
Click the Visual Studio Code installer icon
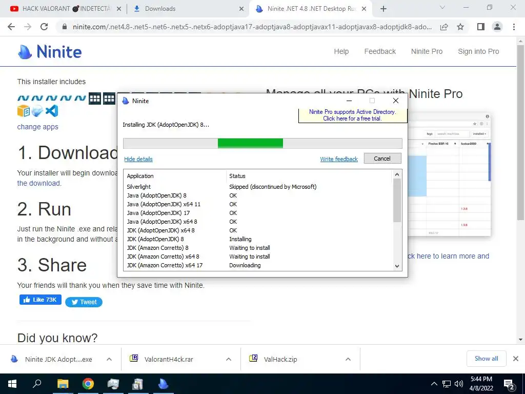click(52, 111)
